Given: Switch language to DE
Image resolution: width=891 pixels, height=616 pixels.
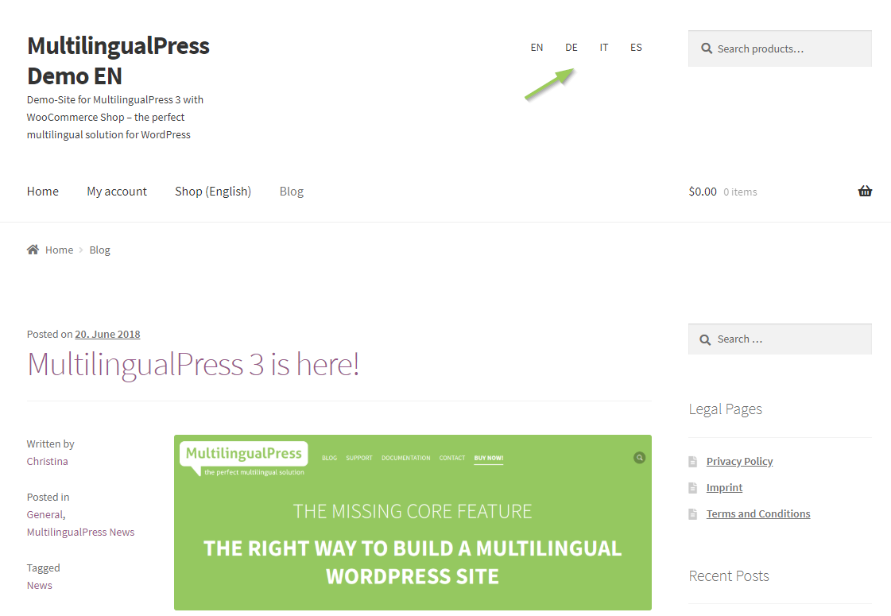Looking at the screenshot, I should coord(571,48).
